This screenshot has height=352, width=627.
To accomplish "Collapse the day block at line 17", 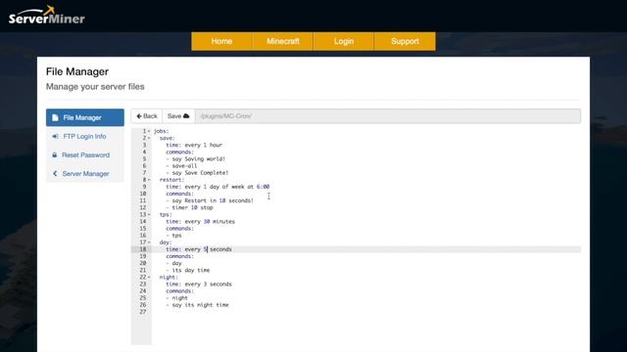I will point(149,242).
